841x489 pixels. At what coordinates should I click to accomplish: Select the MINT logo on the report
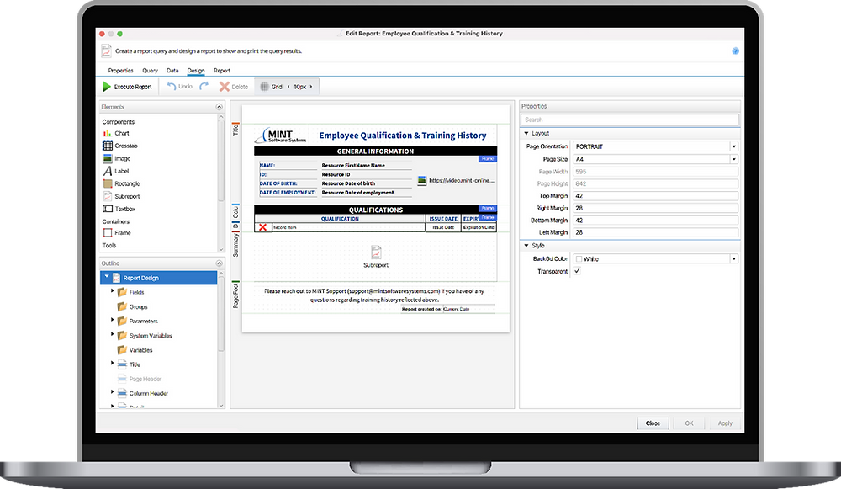[281, 136]
